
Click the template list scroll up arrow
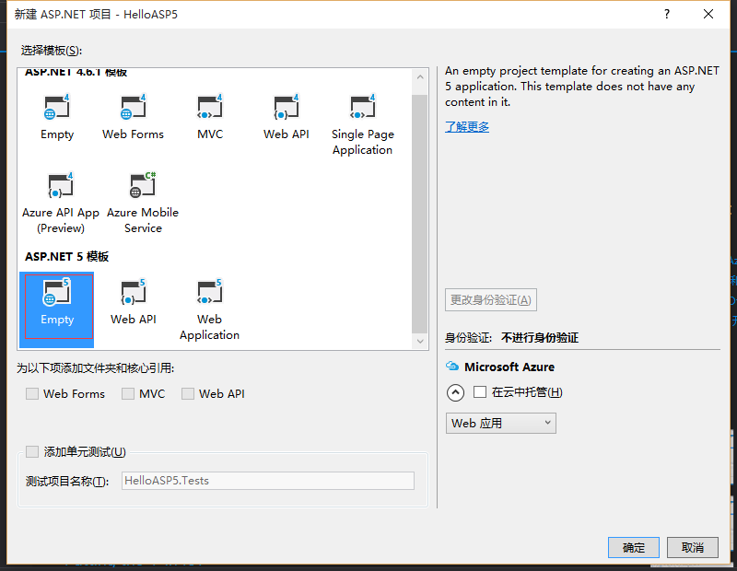point(420,77)
